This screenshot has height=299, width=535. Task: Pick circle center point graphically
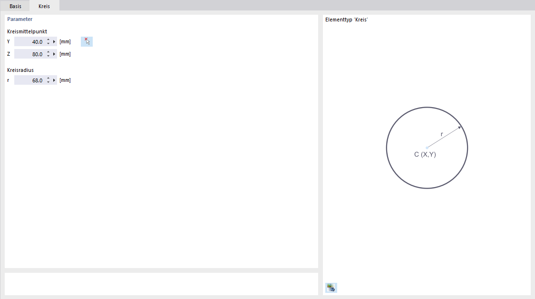pos(87,42)
